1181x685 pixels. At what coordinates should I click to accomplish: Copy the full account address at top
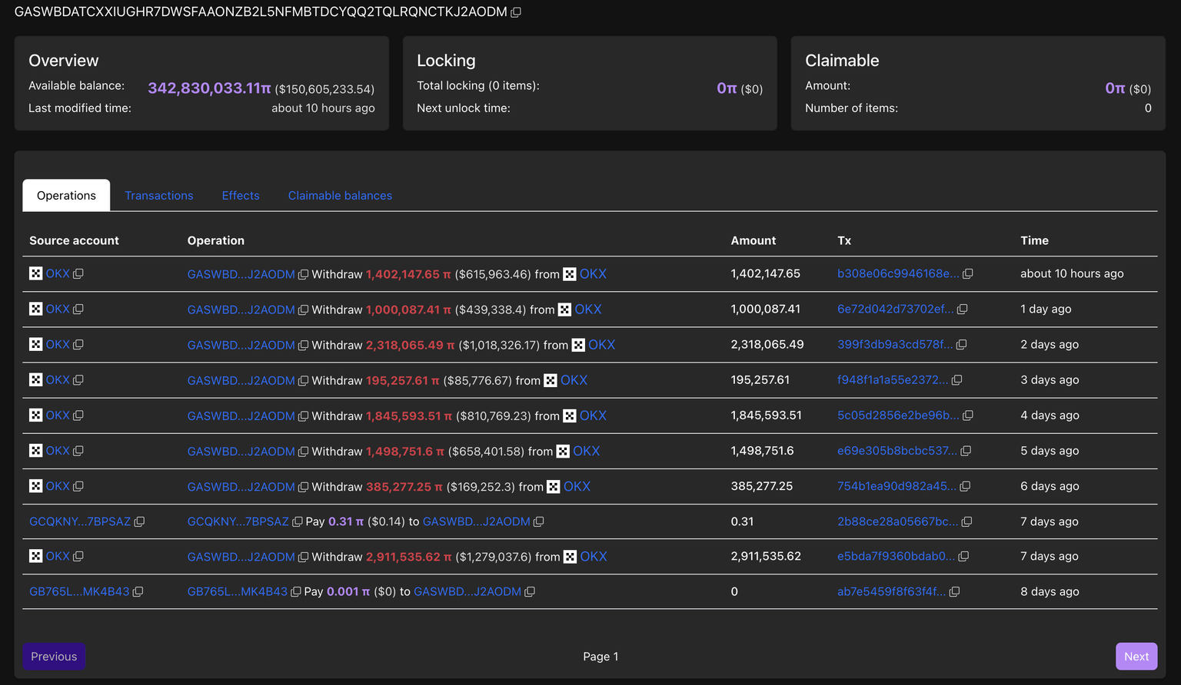pos(516,12)
